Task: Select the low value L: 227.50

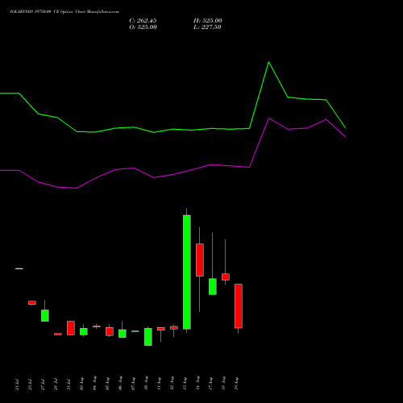Action: coord(207,27)
